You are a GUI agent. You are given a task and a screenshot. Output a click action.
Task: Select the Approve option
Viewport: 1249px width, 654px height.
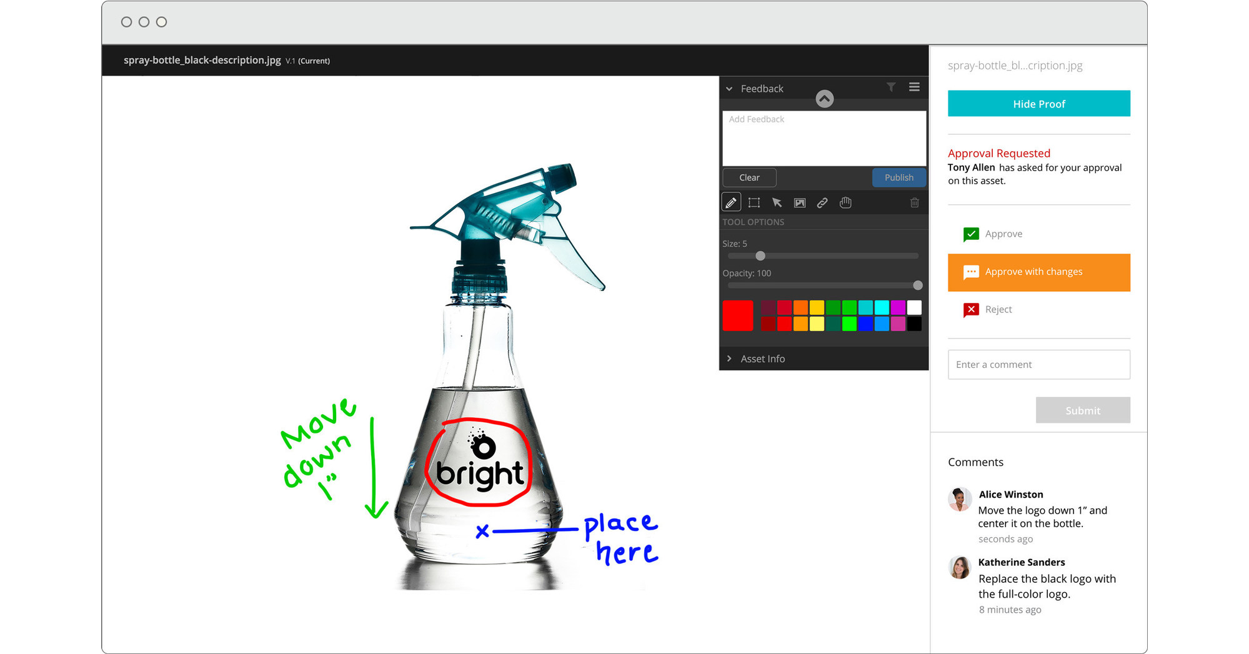[x=1003, y=234]
